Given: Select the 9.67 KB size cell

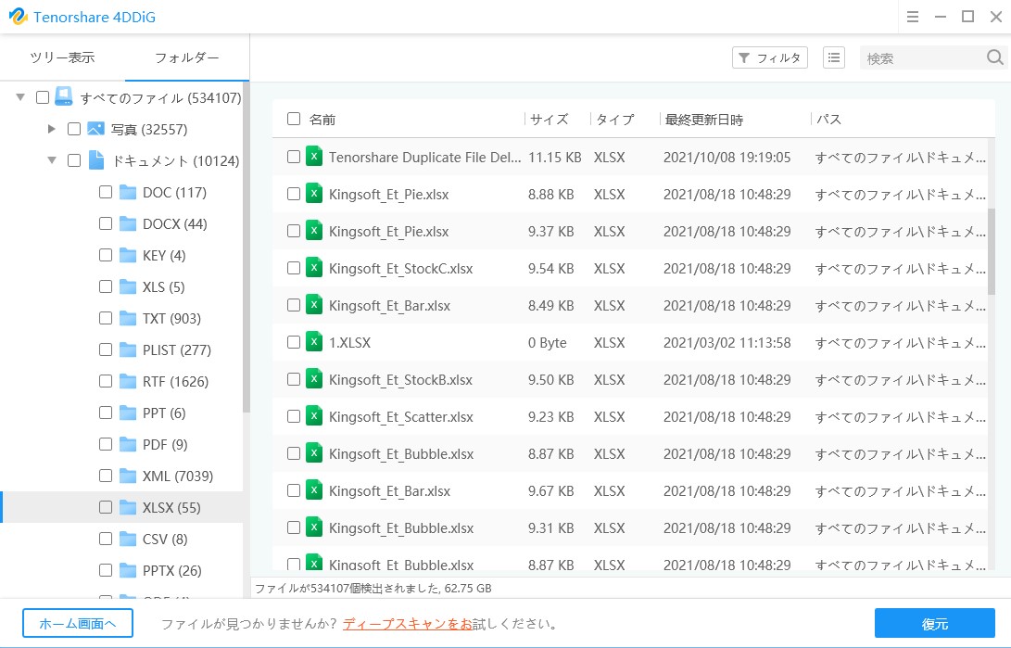Looking at the screenshot, I should [x=550, y=490].
